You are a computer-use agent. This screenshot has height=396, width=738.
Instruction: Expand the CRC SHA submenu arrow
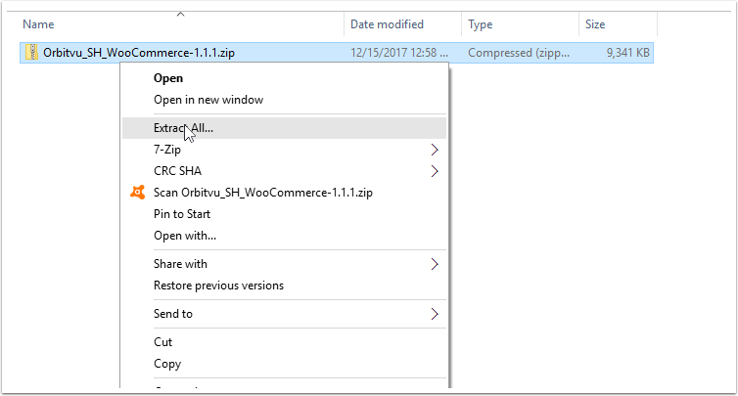click(x=435, y=171)
